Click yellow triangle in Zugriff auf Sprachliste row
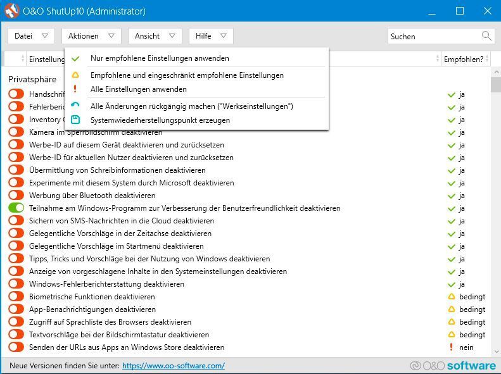The width and height of the screenshot is (501, 374). (452, 321)
